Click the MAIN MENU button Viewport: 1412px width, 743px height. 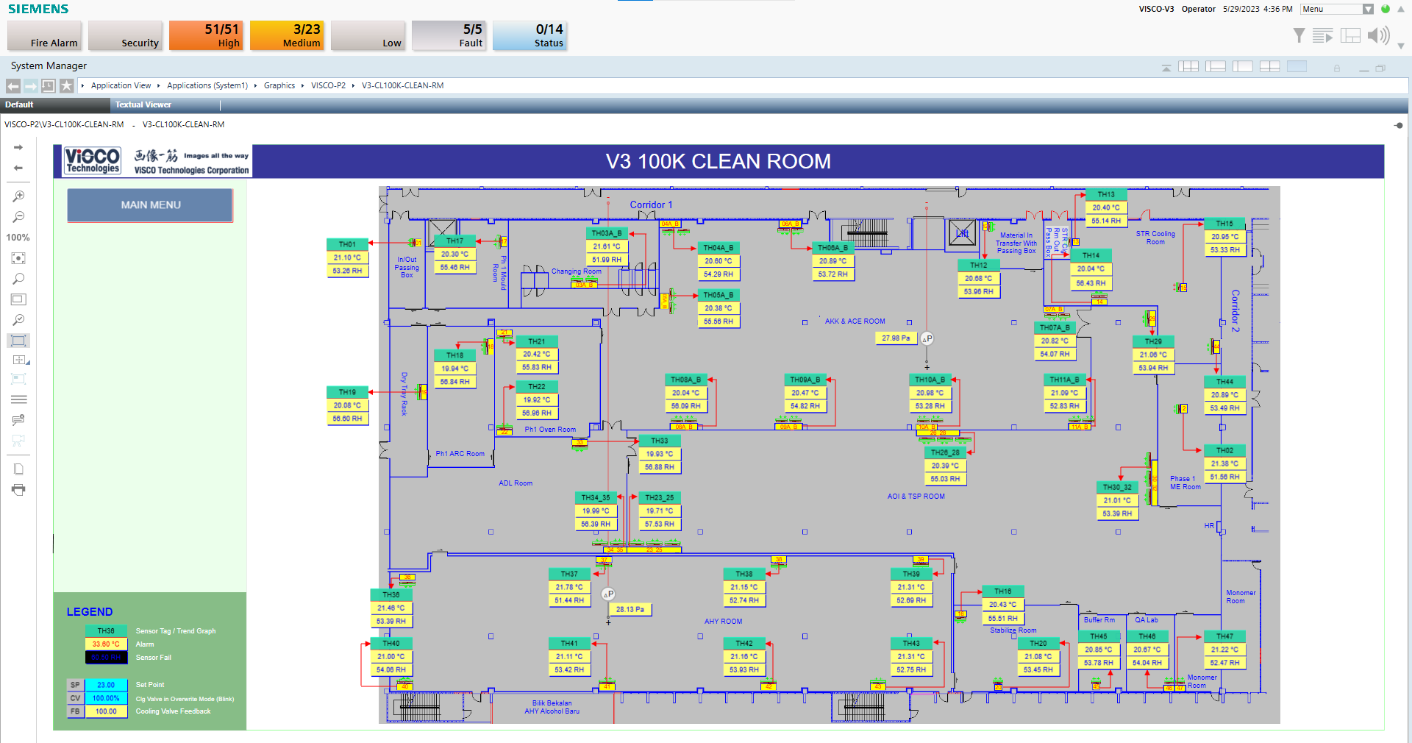(x=150, y=205)
